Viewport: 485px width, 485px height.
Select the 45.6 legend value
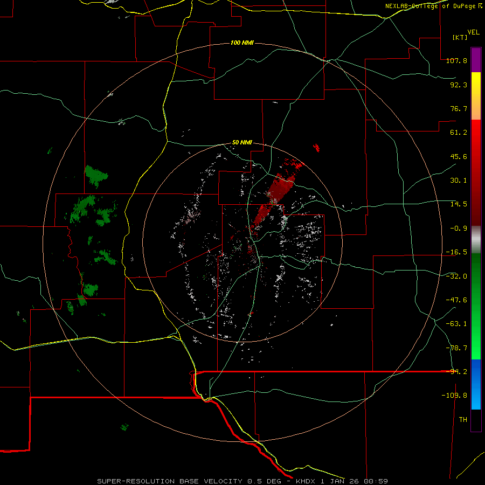tap(459, 156)
